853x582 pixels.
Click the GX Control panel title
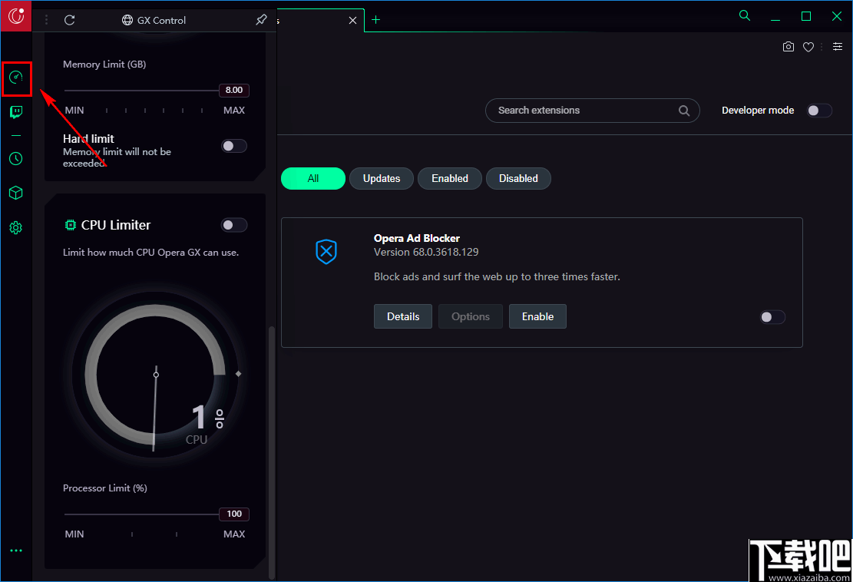[161, 20]
